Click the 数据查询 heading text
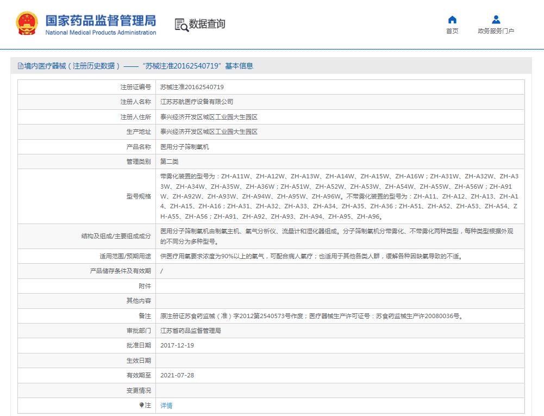 pos(207,24)
